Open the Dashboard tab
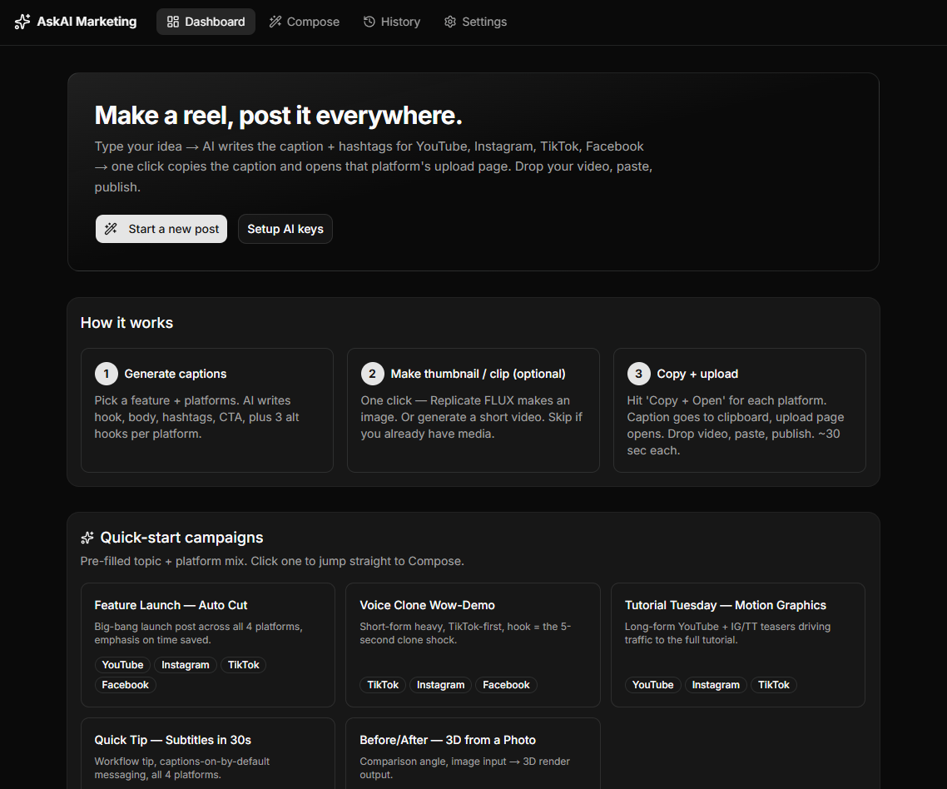Image resolution: width=947 pixels, height=789 pixels. tap(206, 22)
